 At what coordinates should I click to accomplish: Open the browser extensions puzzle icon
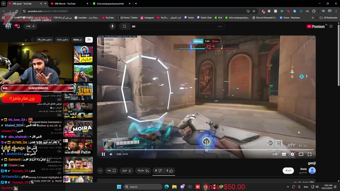(x=314, y=11)
